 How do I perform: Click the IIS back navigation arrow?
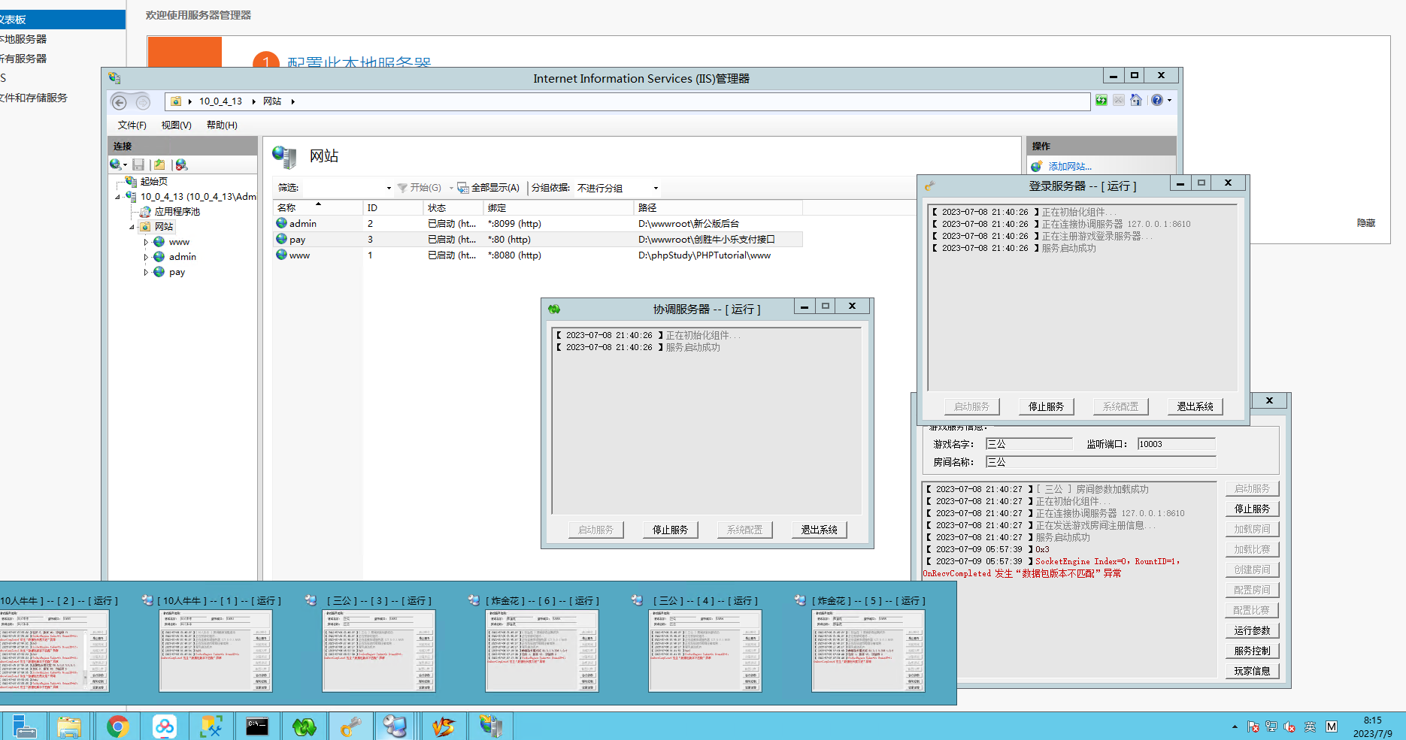coord(119,102)
